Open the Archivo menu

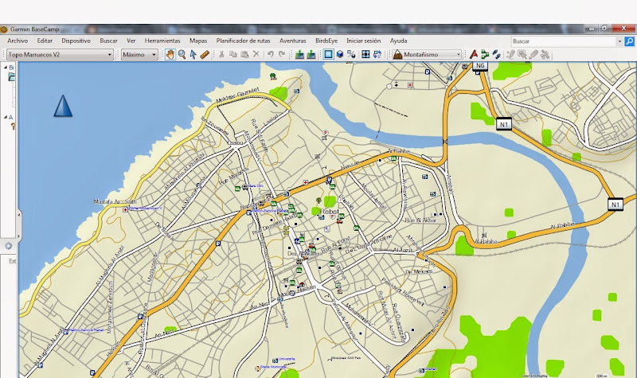(18, 41)
